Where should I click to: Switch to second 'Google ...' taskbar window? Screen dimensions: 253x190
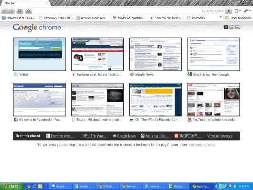click(x=84, y=186)
